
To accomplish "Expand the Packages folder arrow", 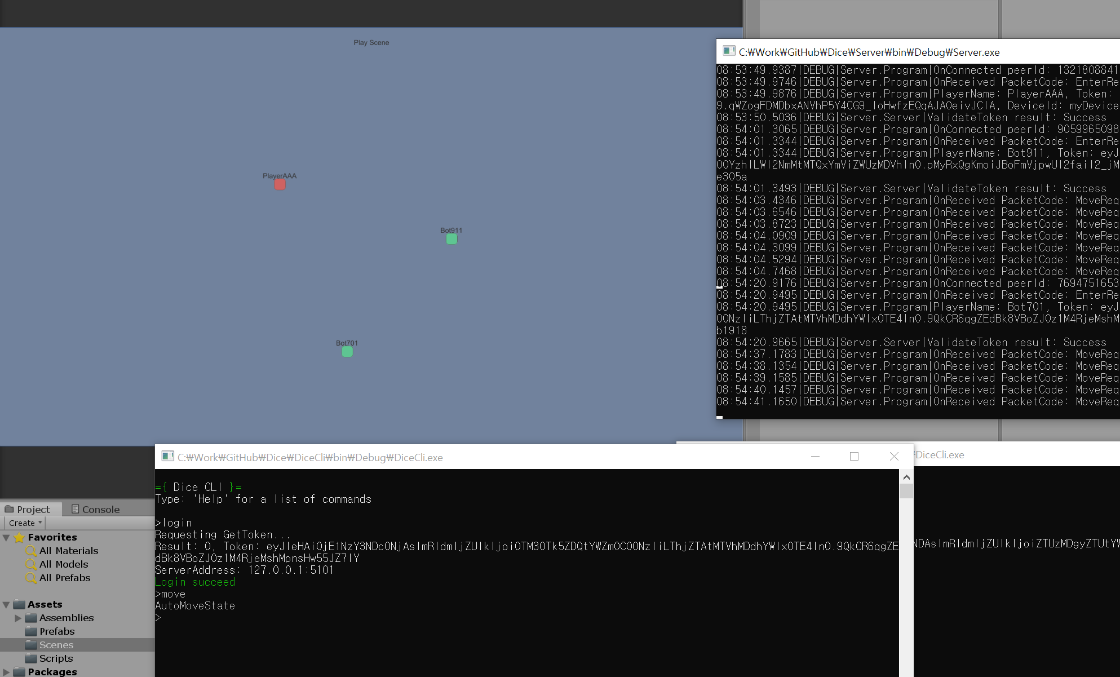I will (6, 672).
